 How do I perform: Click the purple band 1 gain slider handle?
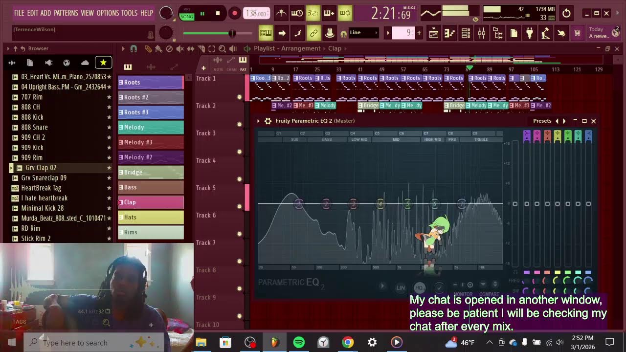tap(527, 204)
